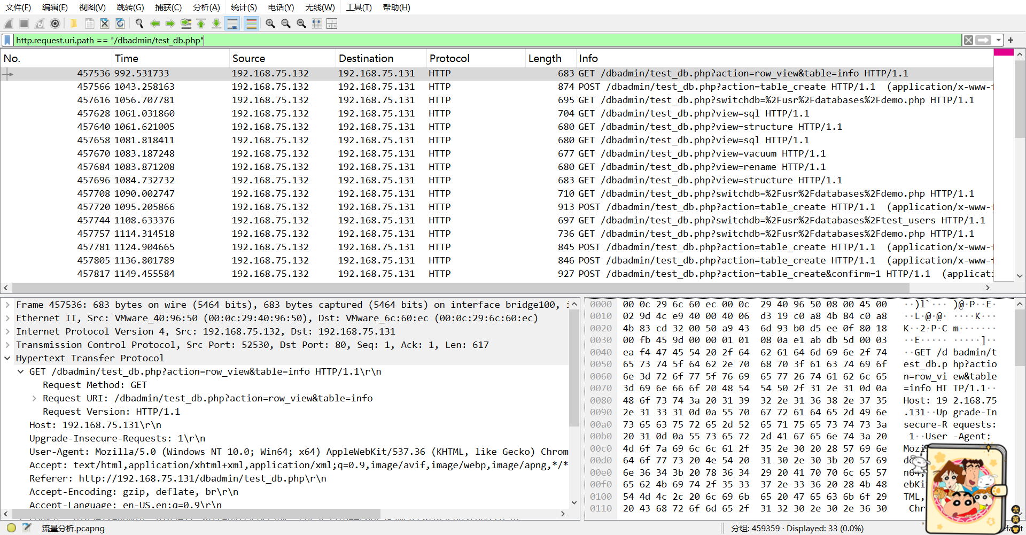Image resolution: width=1026 pixels, height=535 pixels.
Task: Sort by the Destination column header
Action: 381,58
